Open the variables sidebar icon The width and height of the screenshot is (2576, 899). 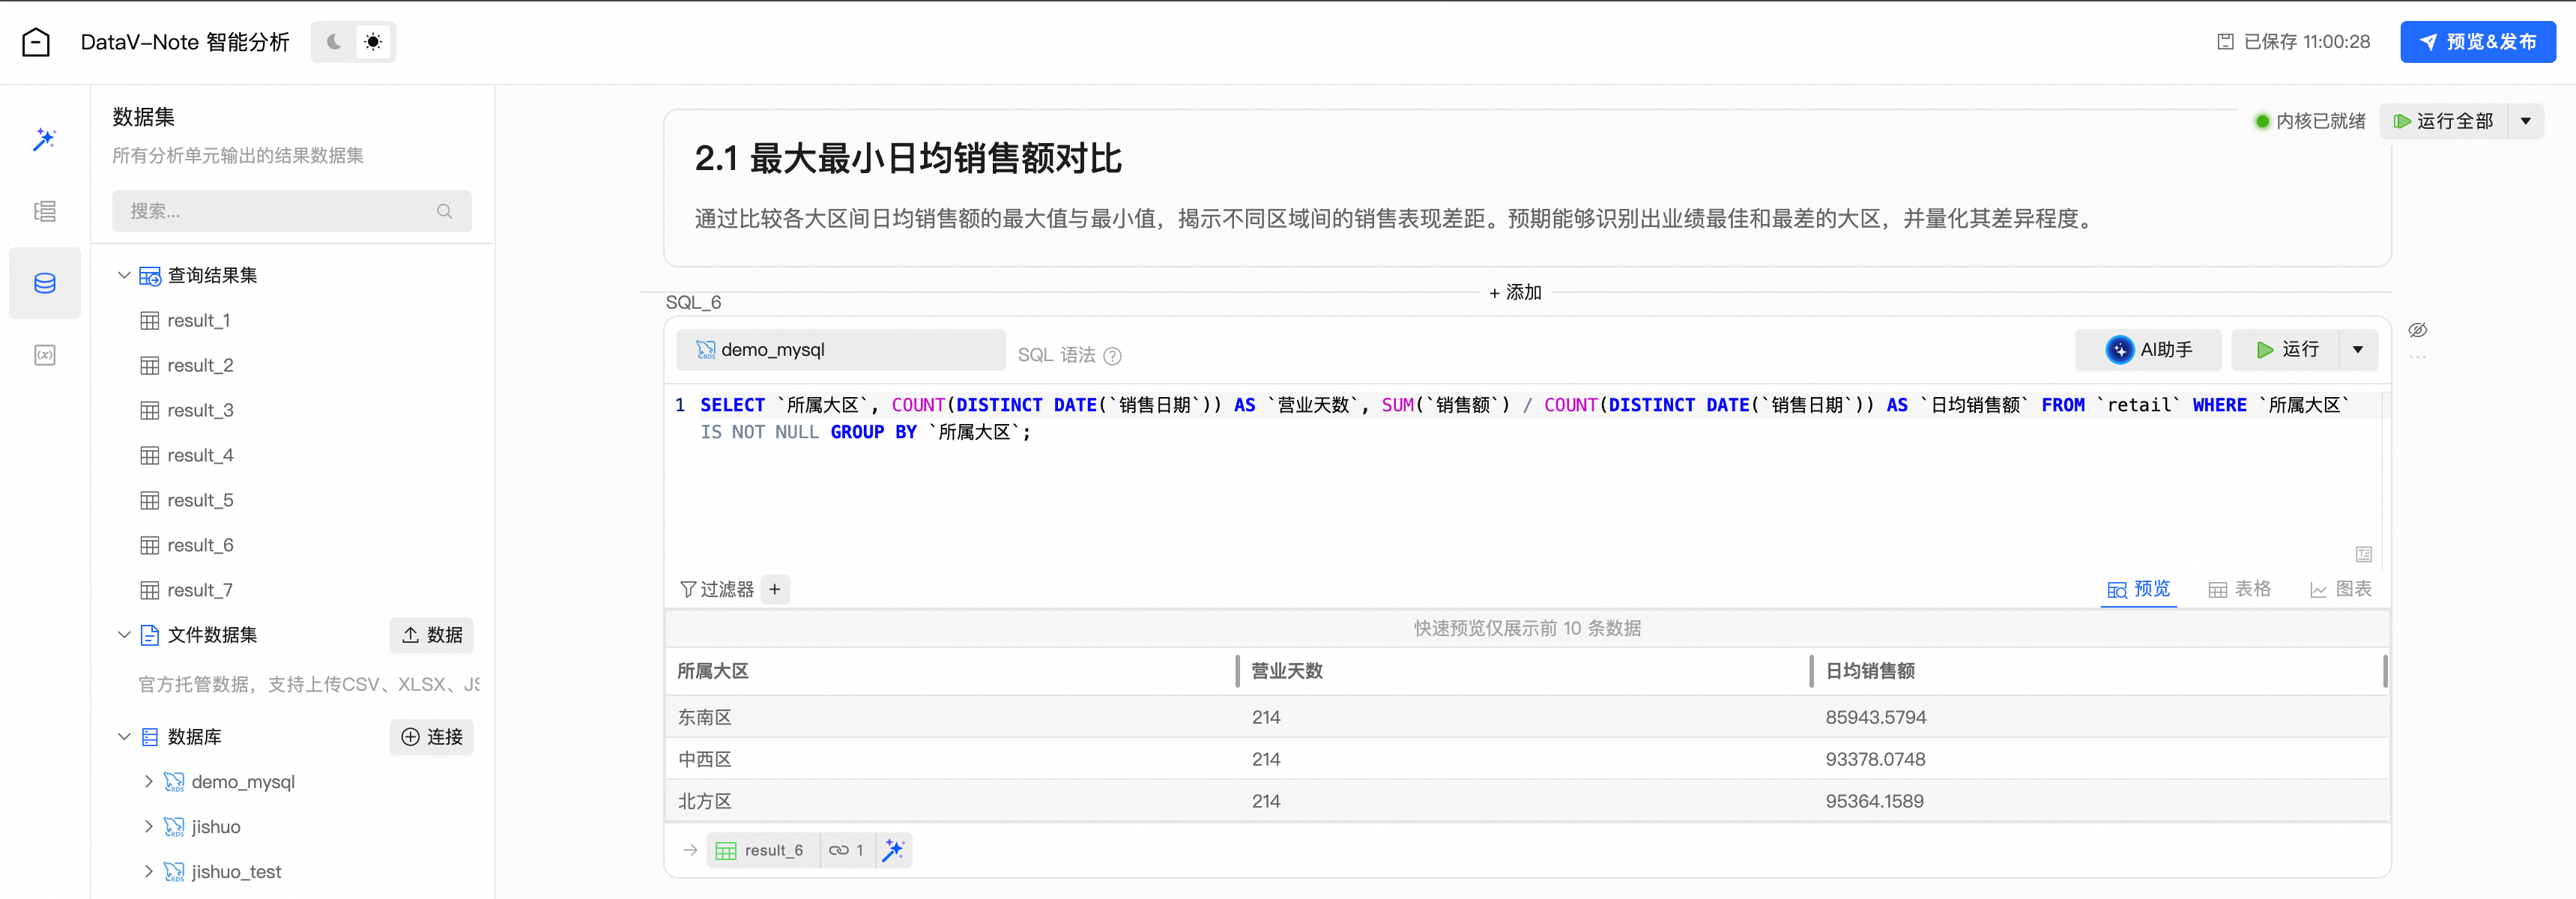pos(44,355)
